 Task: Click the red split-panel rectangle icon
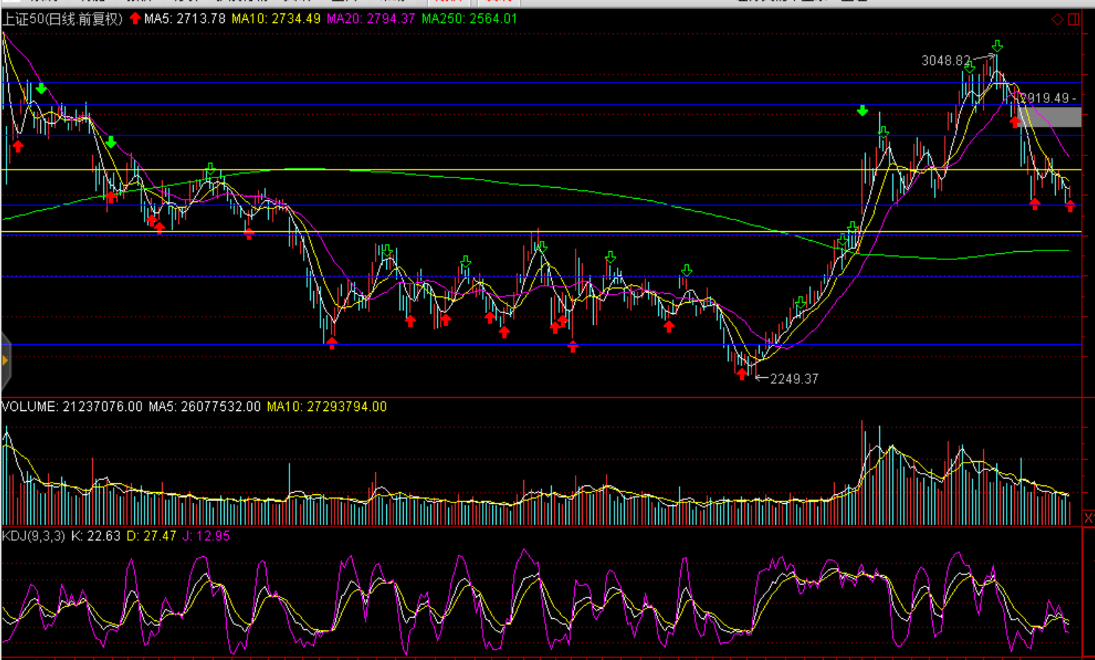pyautogui.click(x=1074, y=20)
